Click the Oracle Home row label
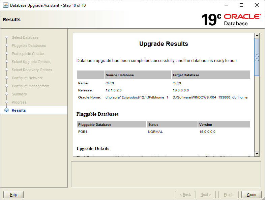Viewport: 265px width, 200px height. [89, 97]
